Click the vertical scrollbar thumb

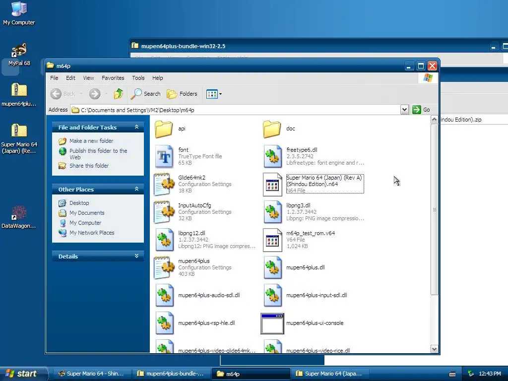coord(434,209)
